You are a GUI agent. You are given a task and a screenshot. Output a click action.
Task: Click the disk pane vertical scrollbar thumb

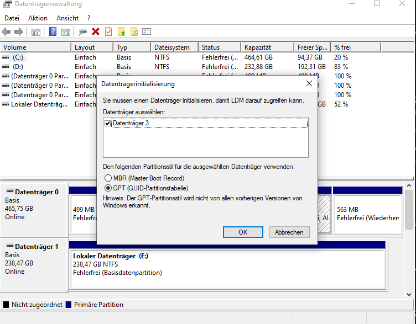click(409, 210)
